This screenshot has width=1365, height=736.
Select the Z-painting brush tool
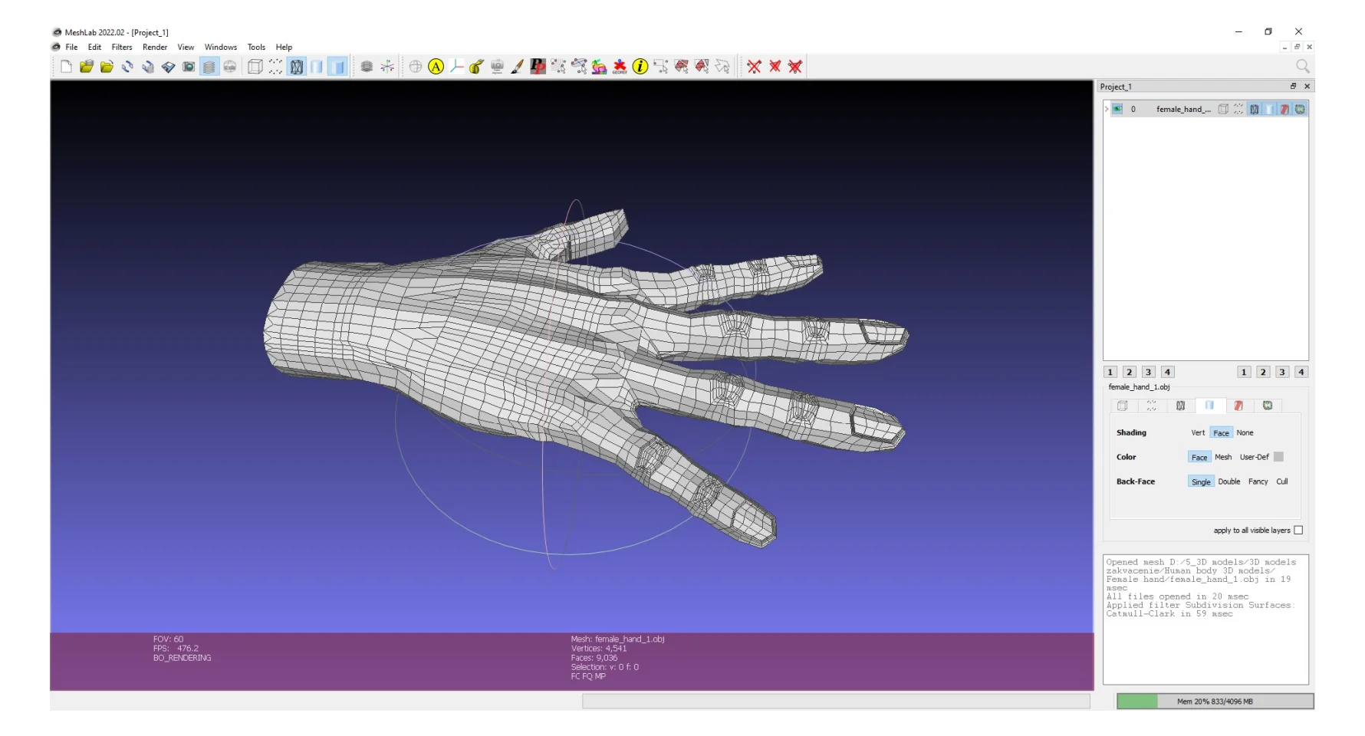pyautogui.click(x=518, y=67)
